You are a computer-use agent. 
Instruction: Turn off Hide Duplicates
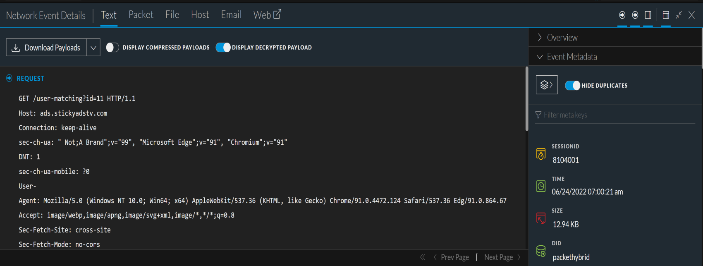573,85
